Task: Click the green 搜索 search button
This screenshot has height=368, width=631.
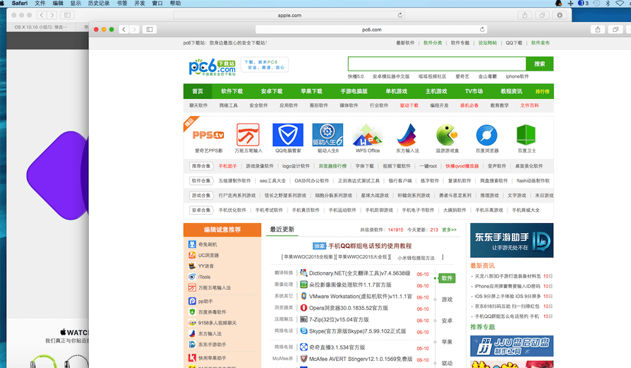Action: (540, 64)
